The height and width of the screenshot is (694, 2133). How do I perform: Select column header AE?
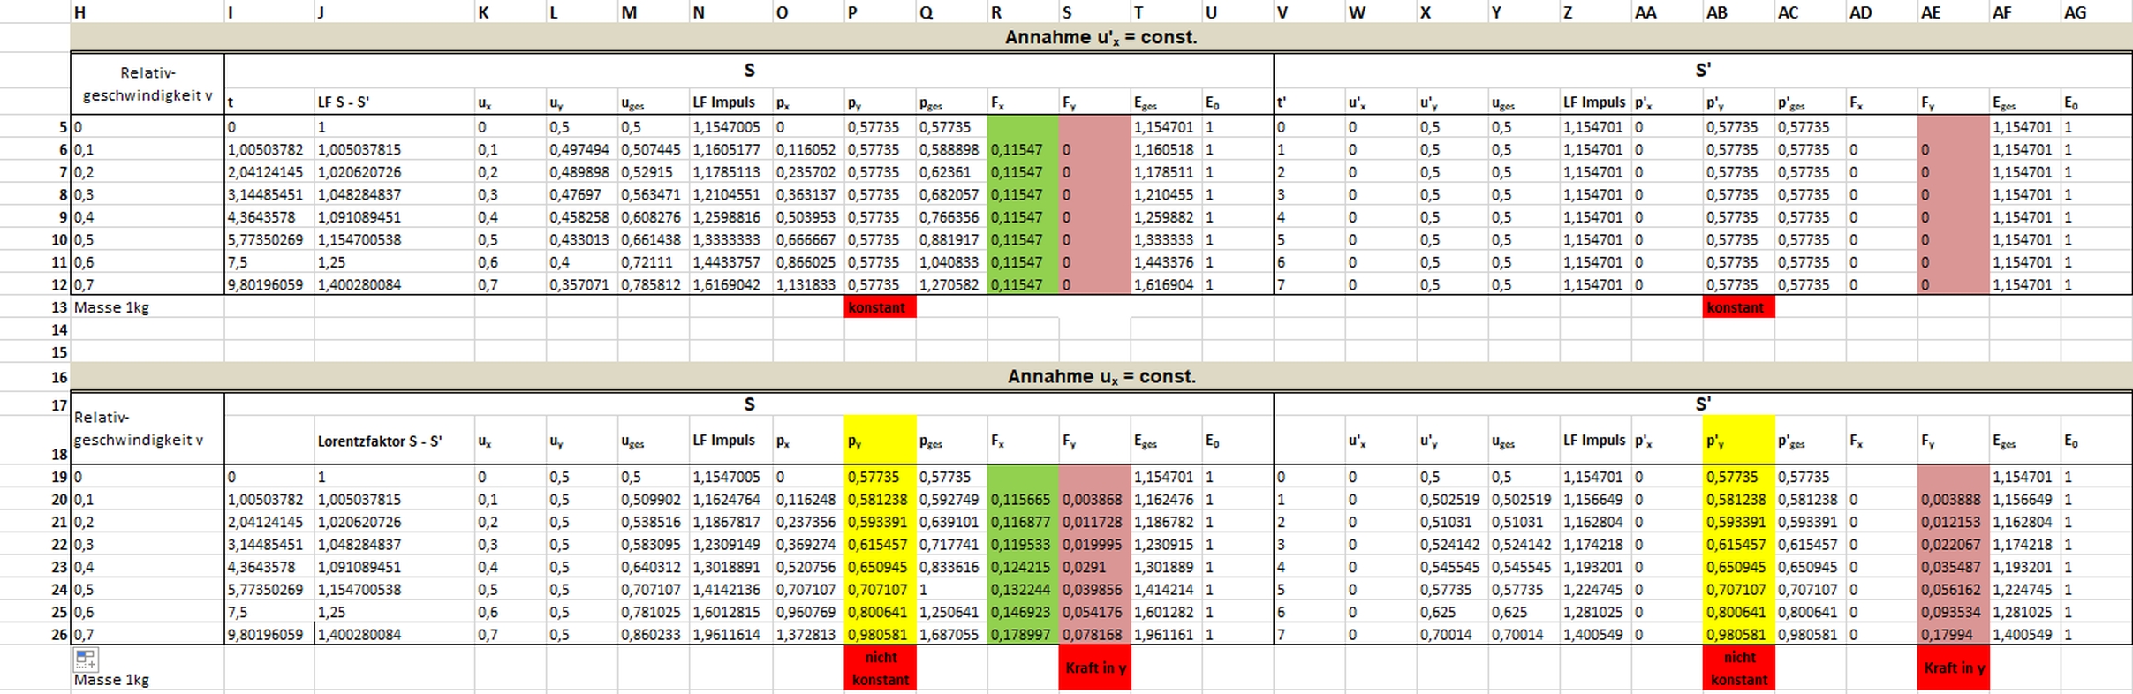(x=1953, y=12)
